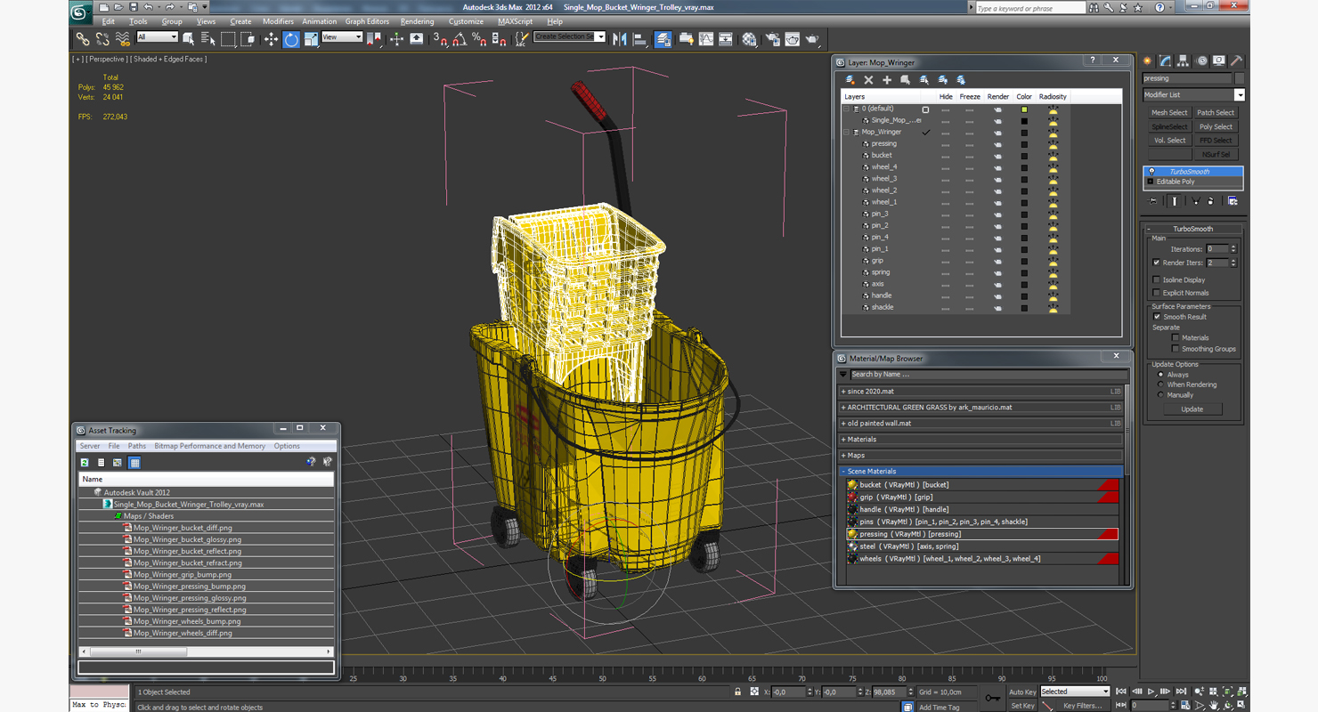Activate Select and Scale tool

coord(311,39)
